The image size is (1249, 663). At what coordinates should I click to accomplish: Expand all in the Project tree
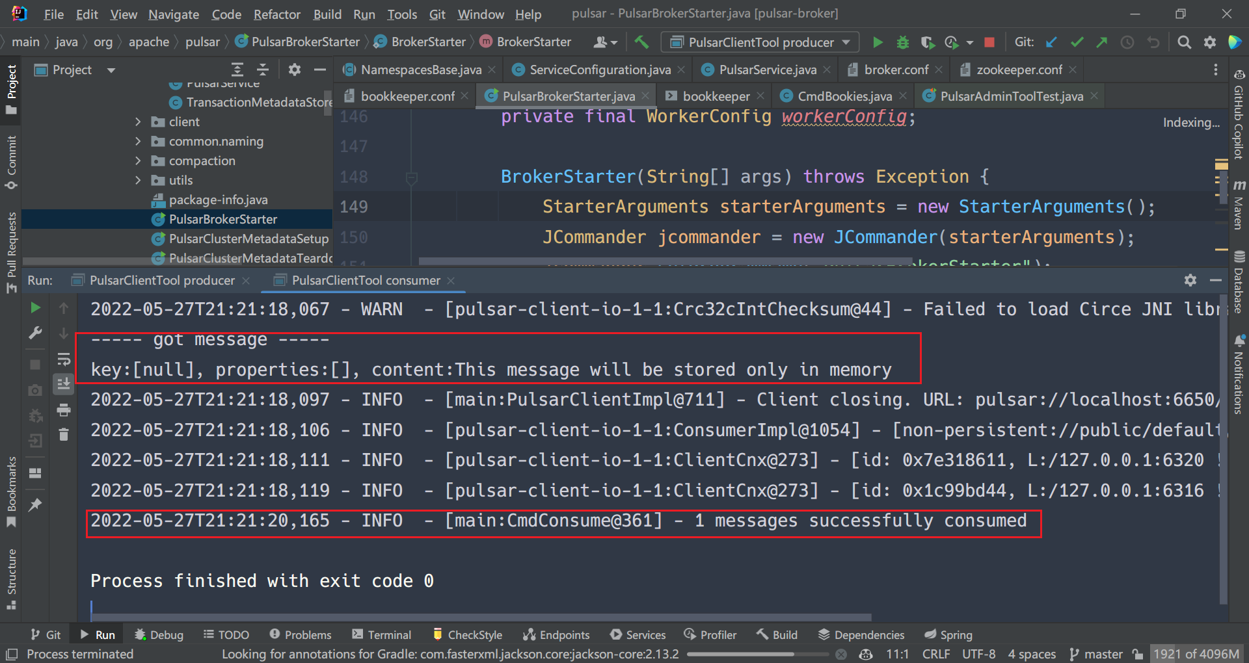tap(237, 70)
